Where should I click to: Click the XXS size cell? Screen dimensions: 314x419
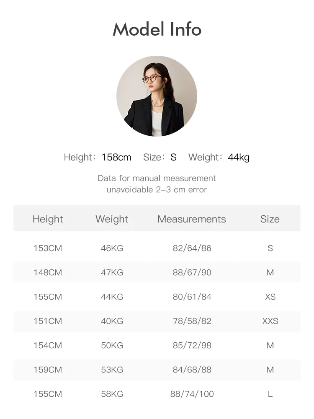click(270, 321)
